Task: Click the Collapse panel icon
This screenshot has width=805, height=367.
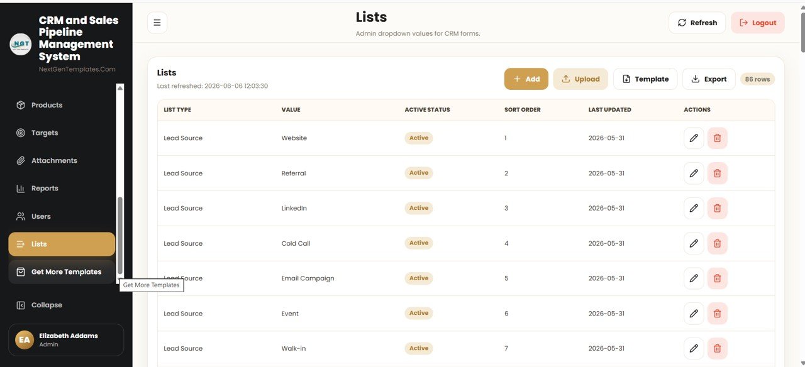Action: tap(21, 305)
